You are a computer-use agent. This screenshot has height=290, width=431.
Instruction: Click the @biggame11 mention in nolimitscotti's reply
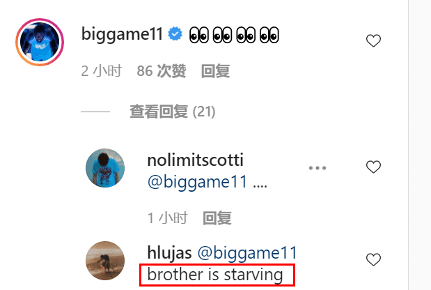click(x=197, y=182)
